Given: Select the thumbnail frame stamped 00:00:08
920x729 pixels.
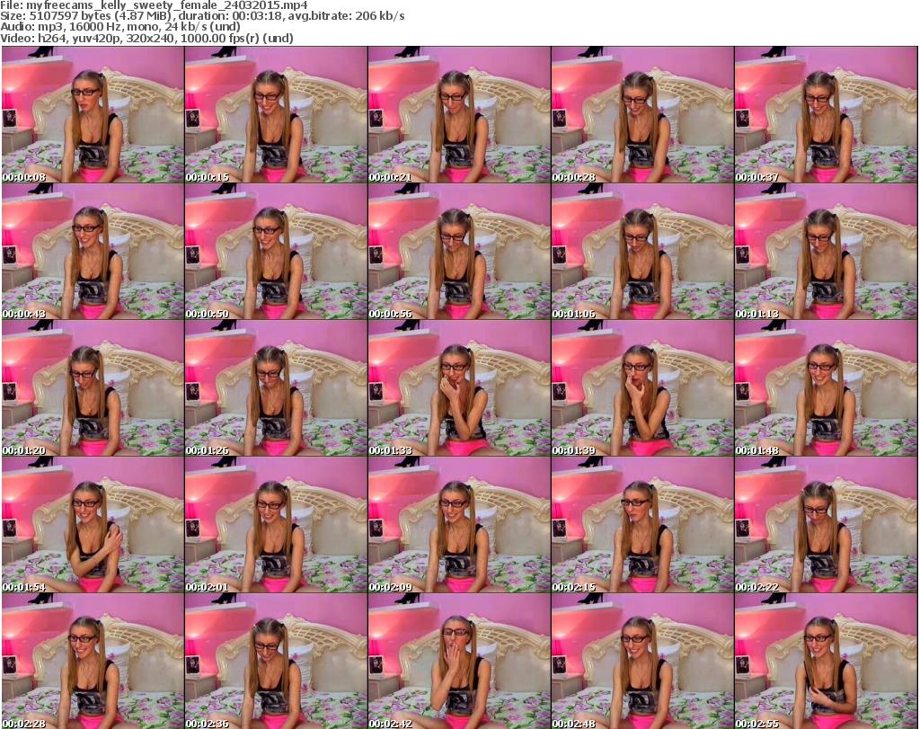Looking at the screenshot, I should point(93,114).
